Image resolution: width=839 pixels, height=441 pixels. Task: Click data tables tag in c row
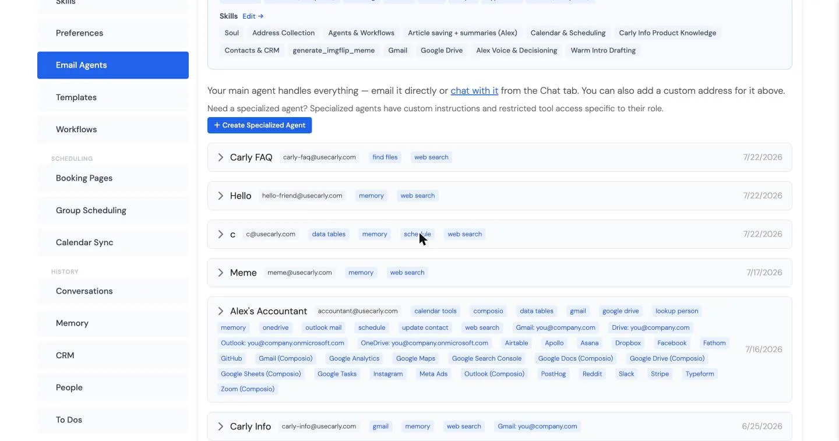tap(329, 234)
